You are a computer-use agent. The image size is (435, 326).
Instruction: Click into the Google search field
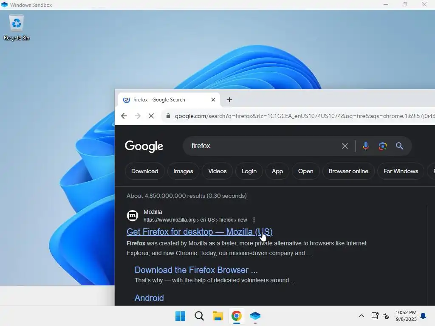[263, 146]
